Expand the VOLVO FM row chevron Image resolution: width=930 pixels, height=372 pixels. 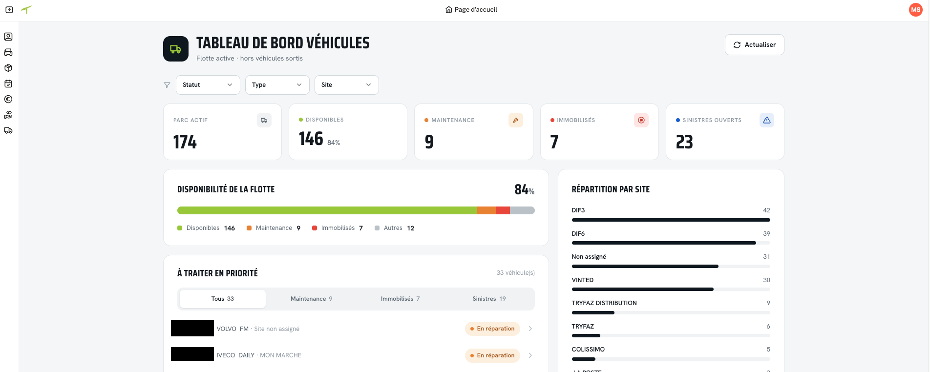[530, 329]
